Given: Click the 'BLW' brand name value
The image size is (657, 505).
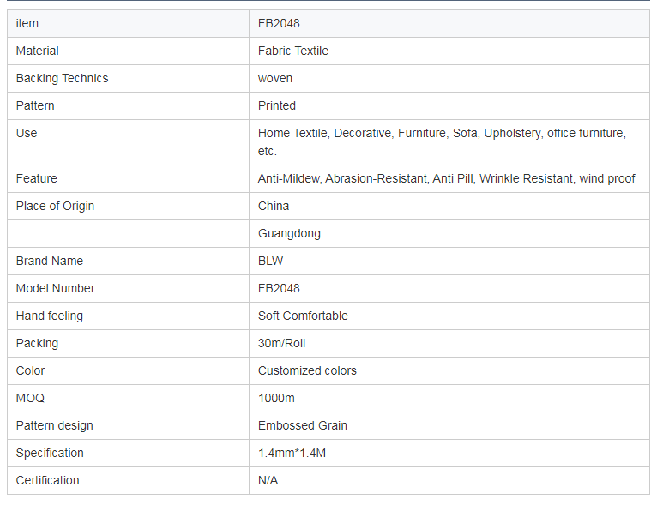Looking at the screenshot, I should tap(270, 261).
